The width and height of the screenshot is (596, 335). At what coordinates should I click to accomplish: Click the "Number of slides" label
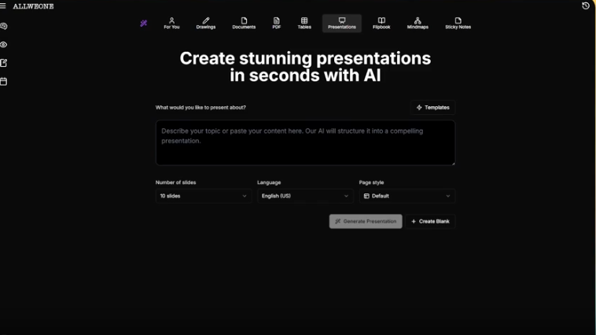[x=175, y=182]
